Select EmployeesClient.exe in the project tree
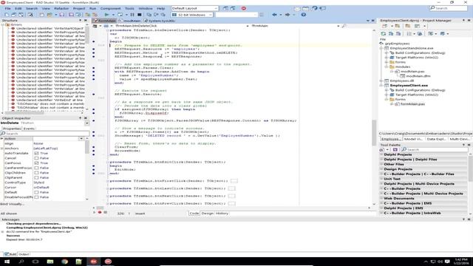The image size is (473, 266). point(409,86)
